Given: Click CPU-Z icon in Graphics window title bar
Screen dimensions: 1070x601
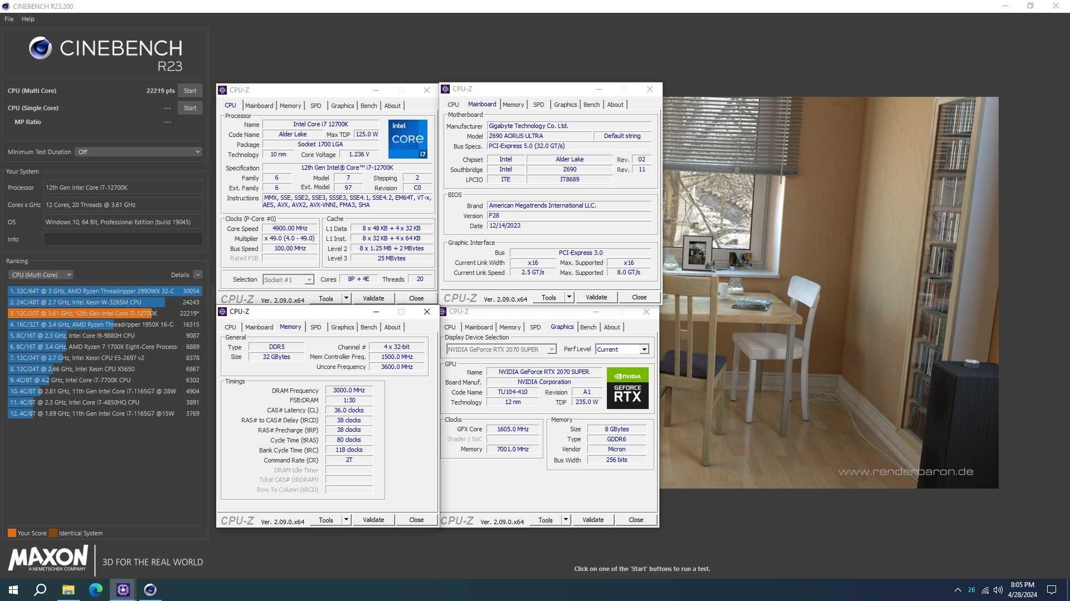Looking at the screenshot, I should coord(444,312).
